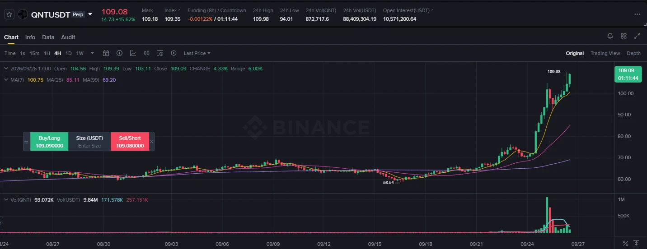This screenshot has height=249, width=647.
Task: Click the 24h High value 109.98
Action: coord(261,19)
